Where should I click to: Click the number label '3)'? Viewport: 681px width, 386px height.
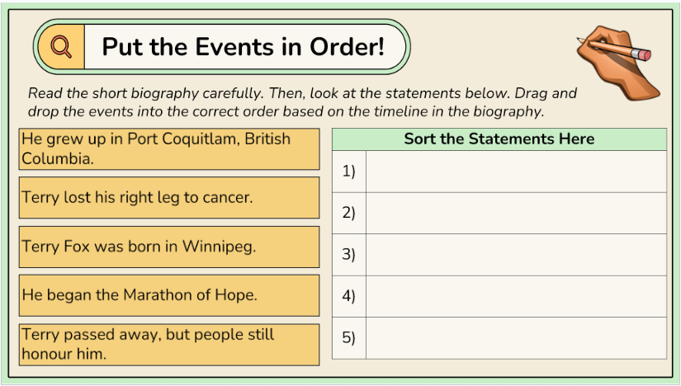(348, 255)
